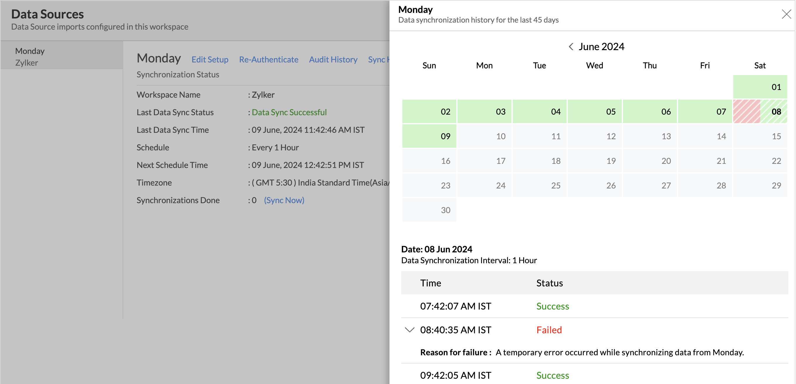The image size is (796, 384).
Task: Select June 06 on the calendar
Action: tap(650, 111)
